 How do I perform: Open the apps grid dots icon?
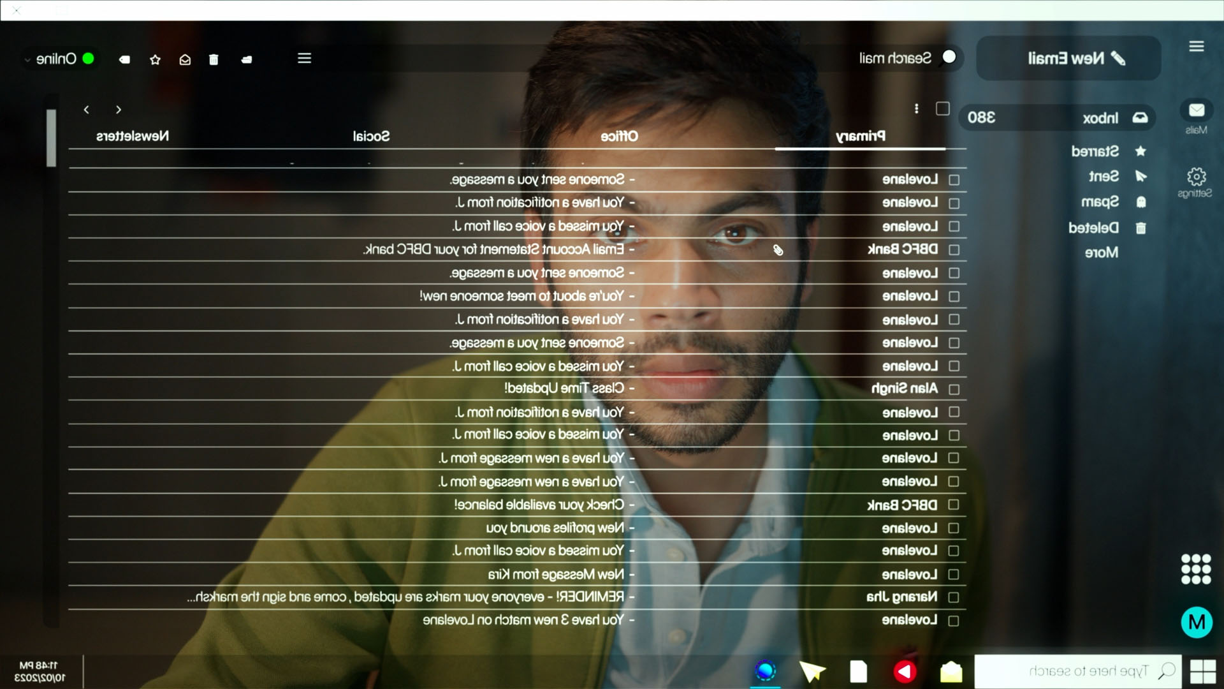coord(1195,568)
